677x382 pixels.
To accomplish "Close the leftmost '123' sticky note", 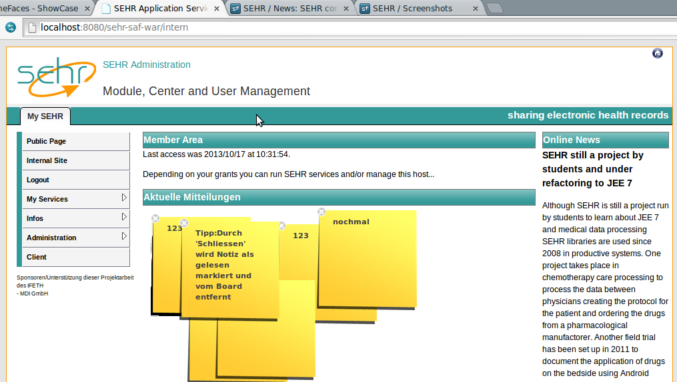I will (155, 218).
